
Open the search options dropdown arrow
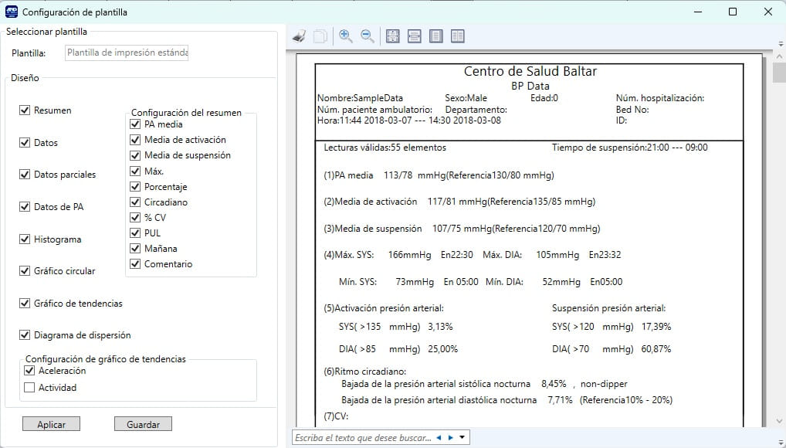[462, 438]
